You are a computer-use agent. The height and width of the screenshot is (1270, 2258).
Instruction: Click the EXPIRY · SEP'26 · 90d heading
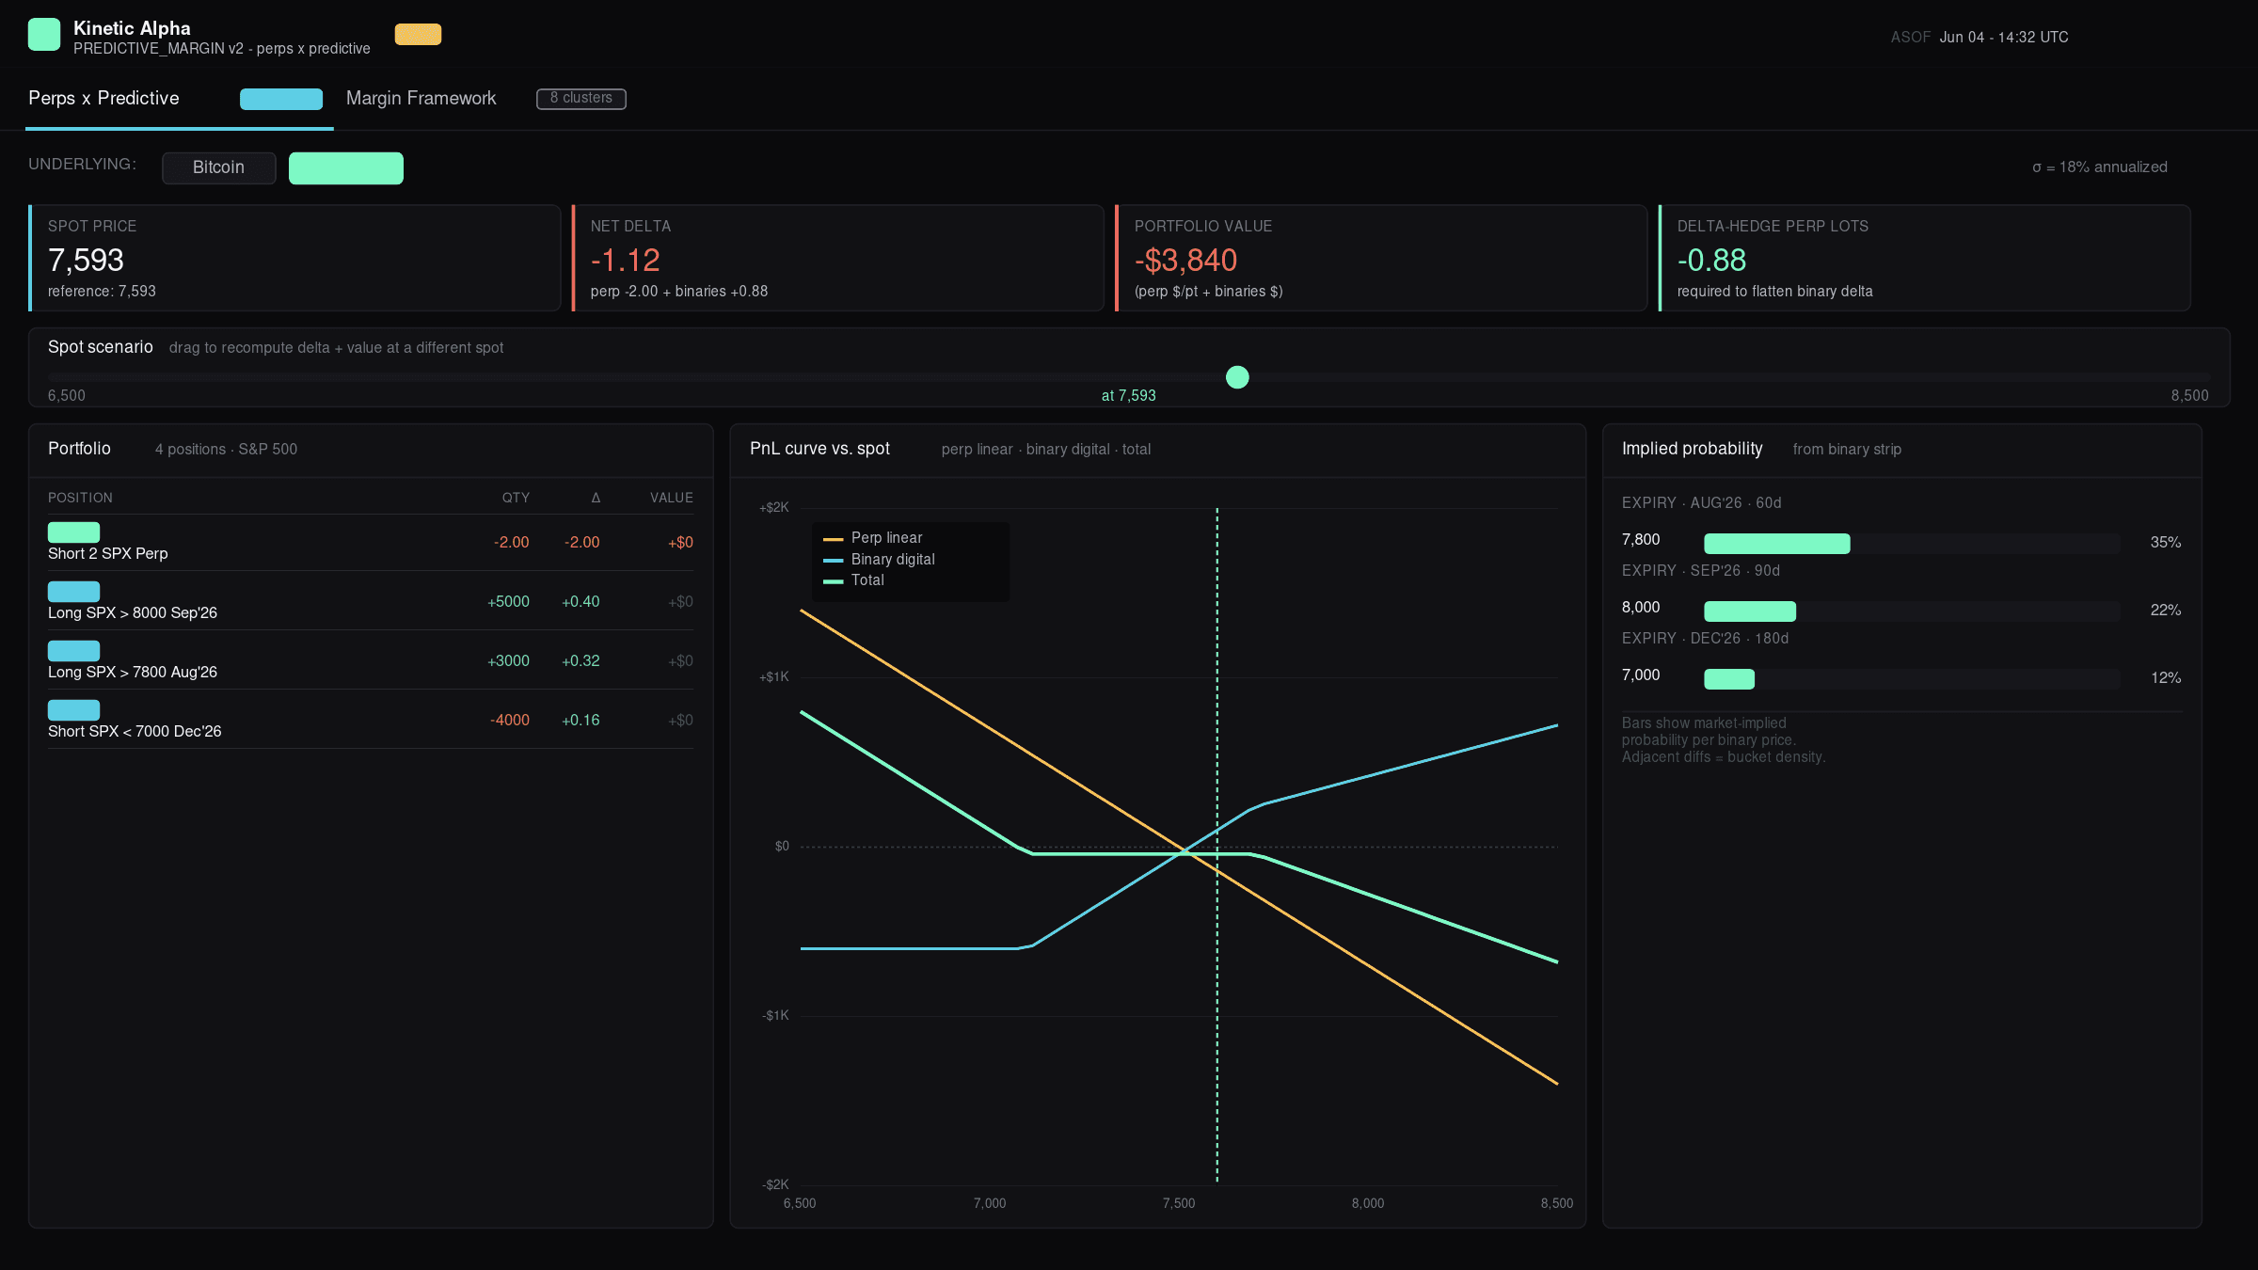pyautogui.click(x=1701, y=571)
